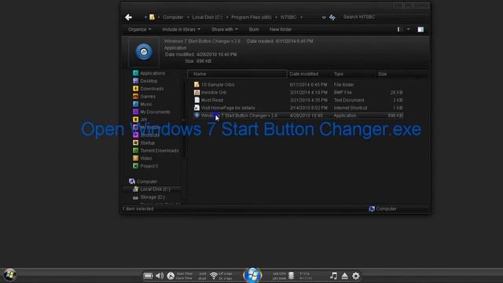This screenshot has width=503, height=283.
Task: Click the eject icon in the dock
Action: coord(345,276)
